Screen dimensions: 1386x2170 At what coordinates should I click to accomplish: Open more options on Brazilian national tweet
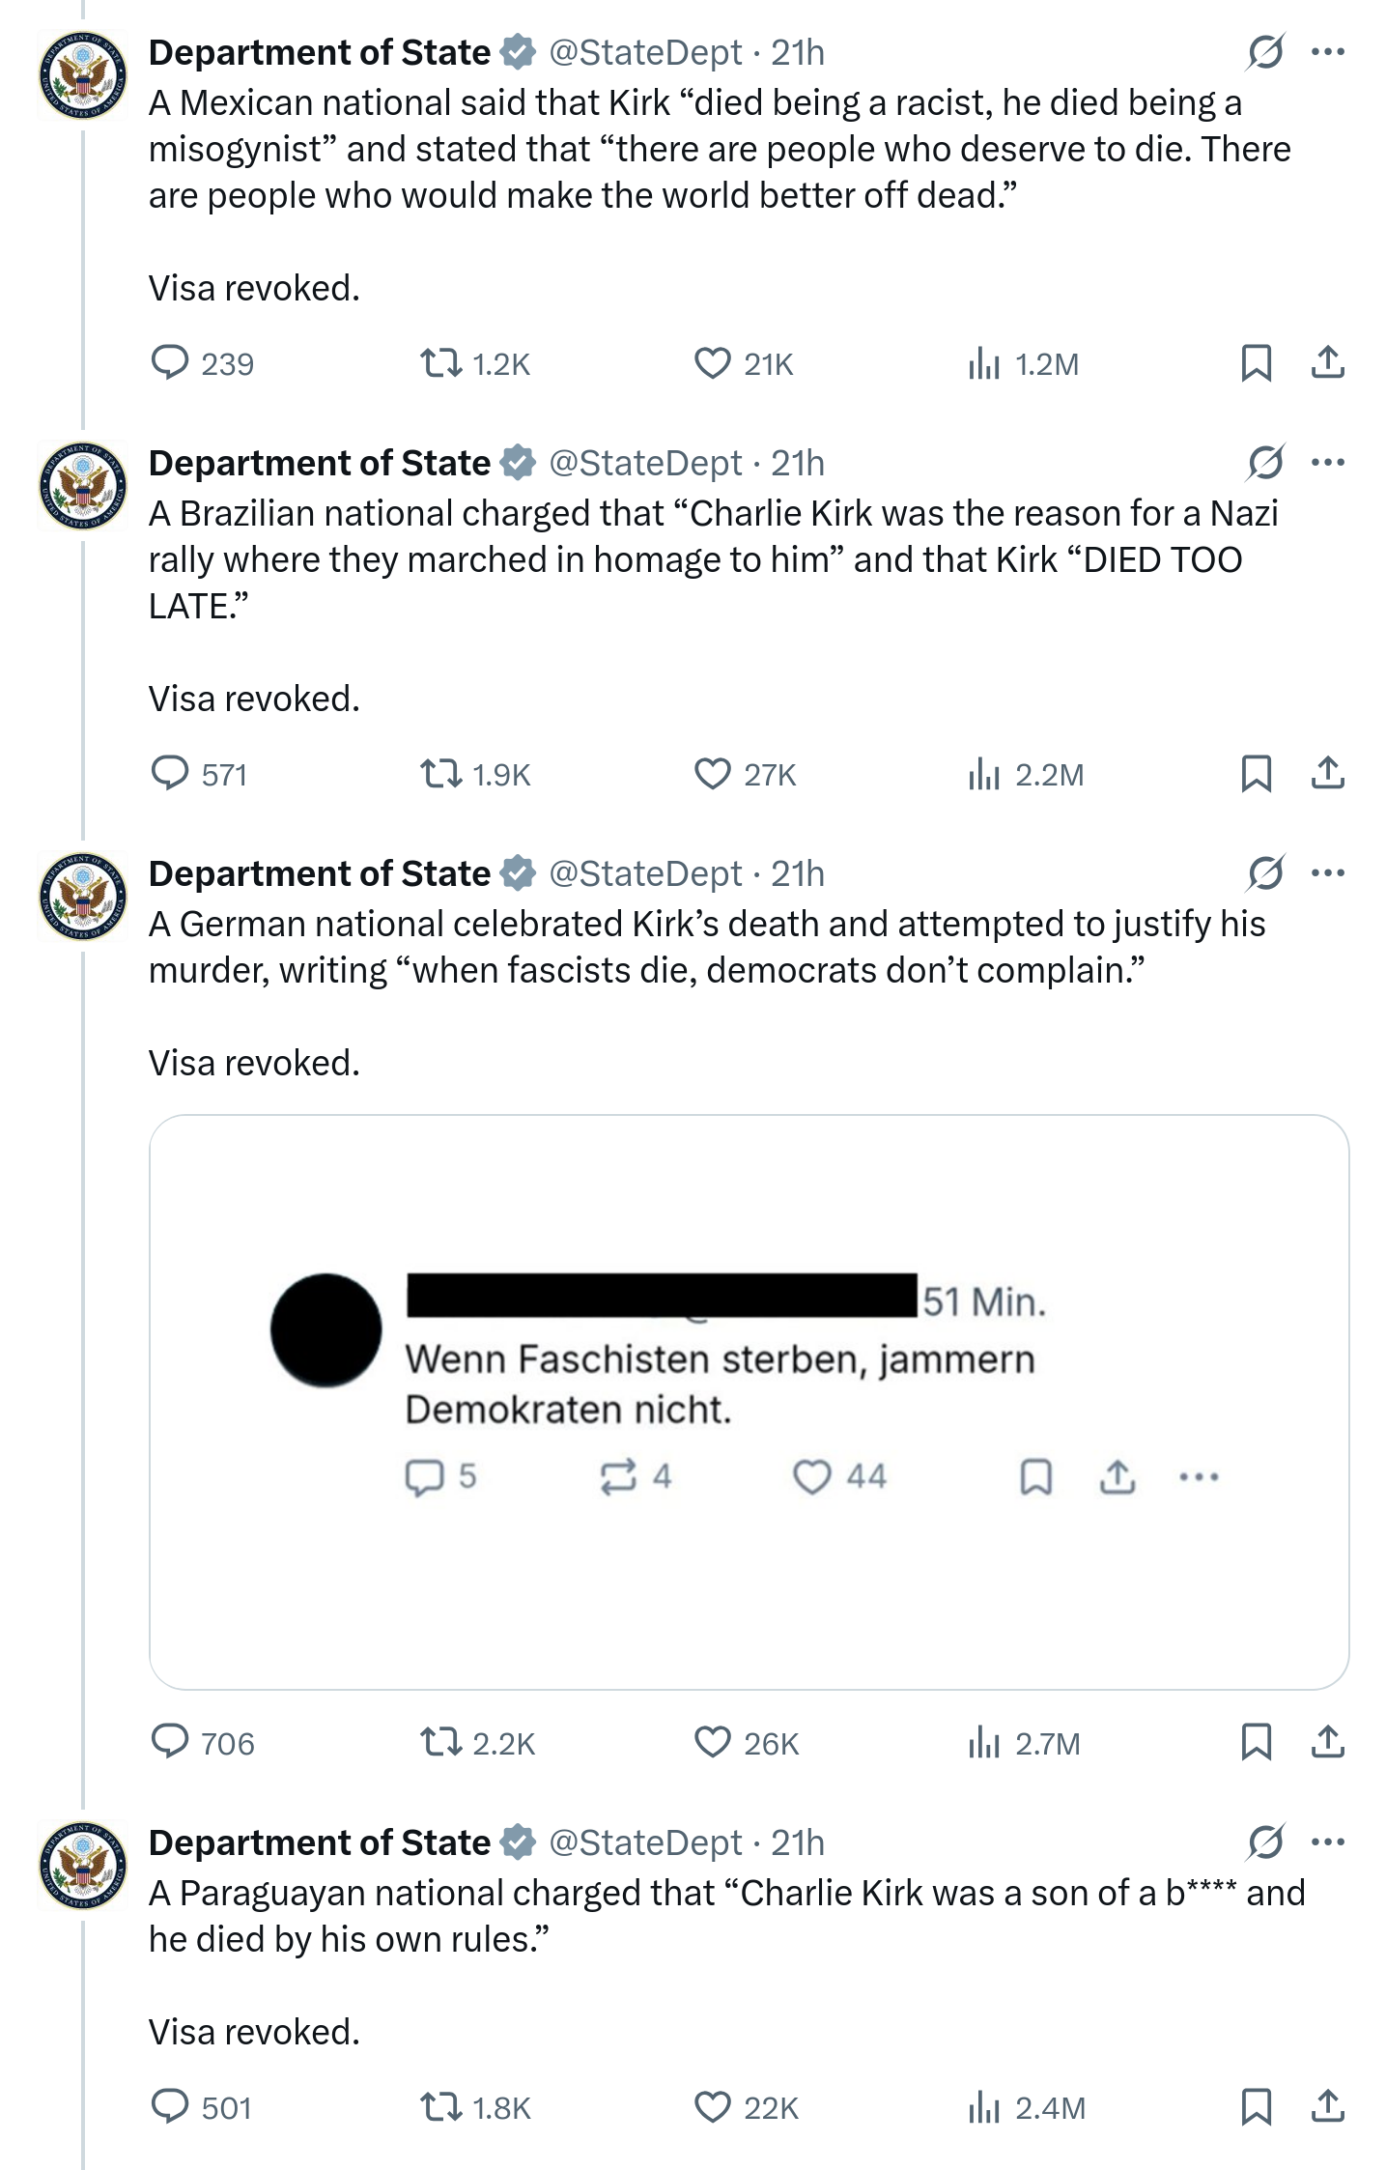pos(1328,463)
